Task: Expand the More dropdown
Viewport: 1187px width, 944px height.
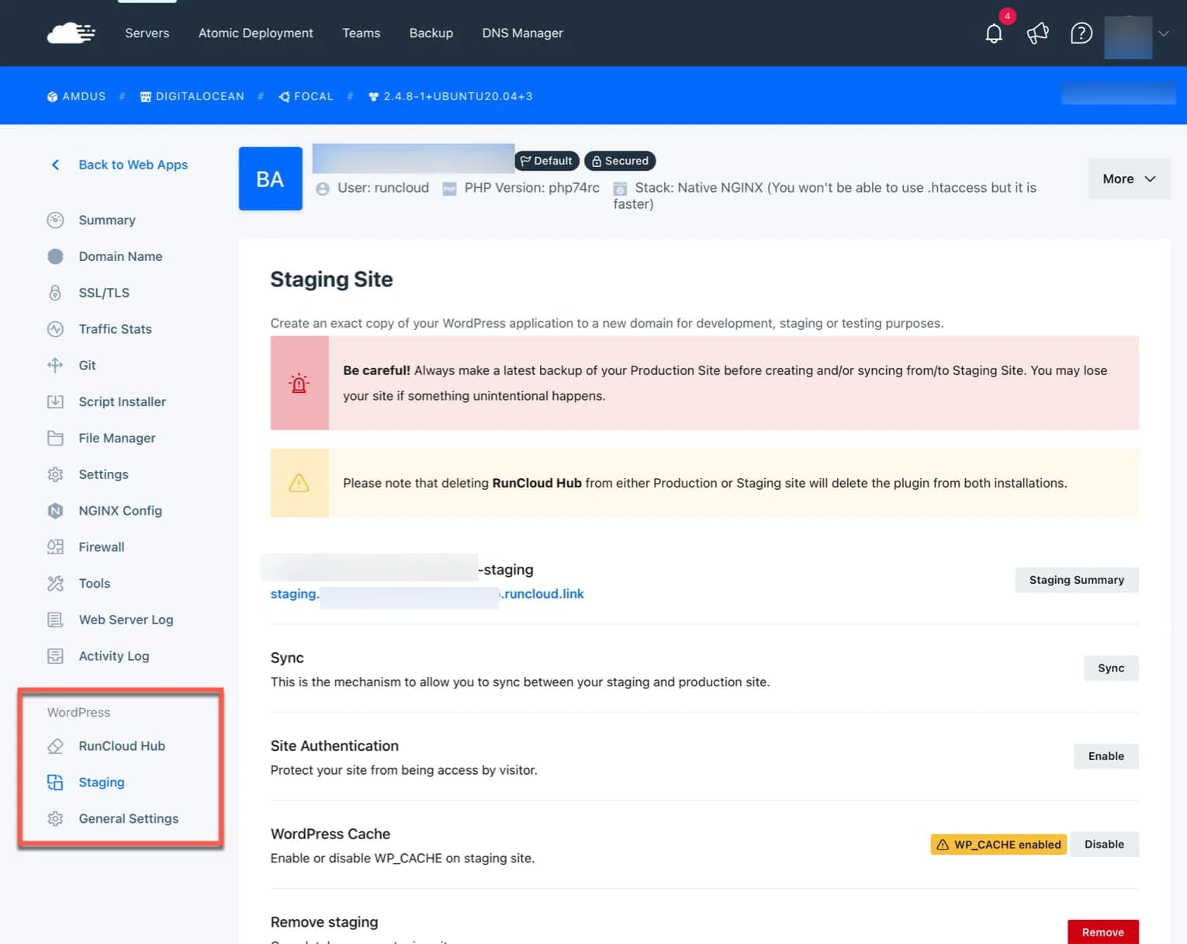Action: click(x=1128, y=179)
